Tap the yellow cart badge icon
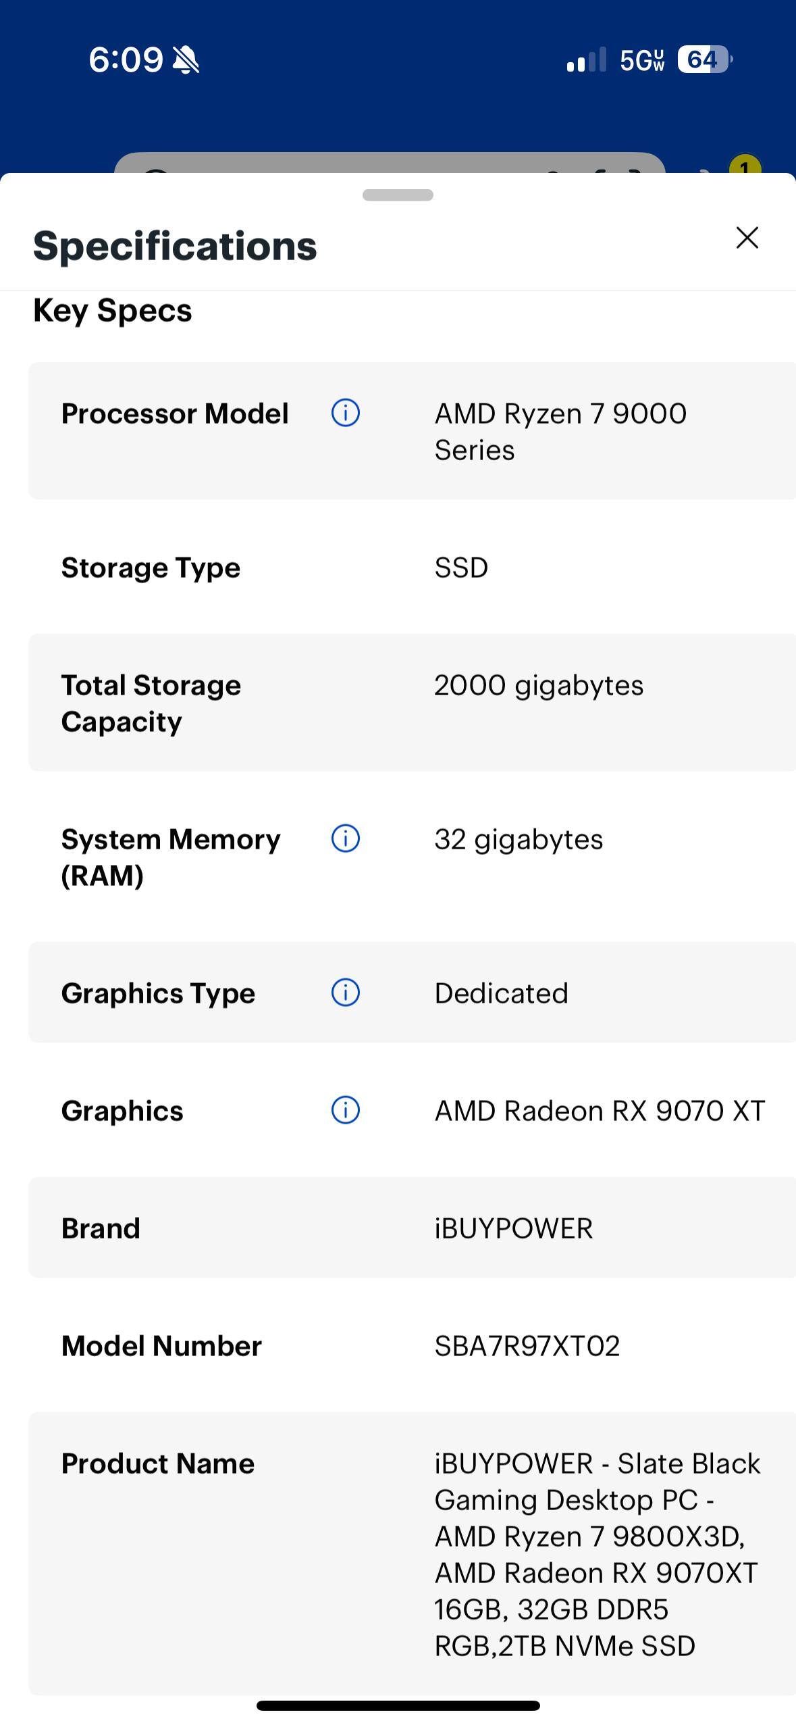This screenshot has width=796, height=1727. click(744, 166)
